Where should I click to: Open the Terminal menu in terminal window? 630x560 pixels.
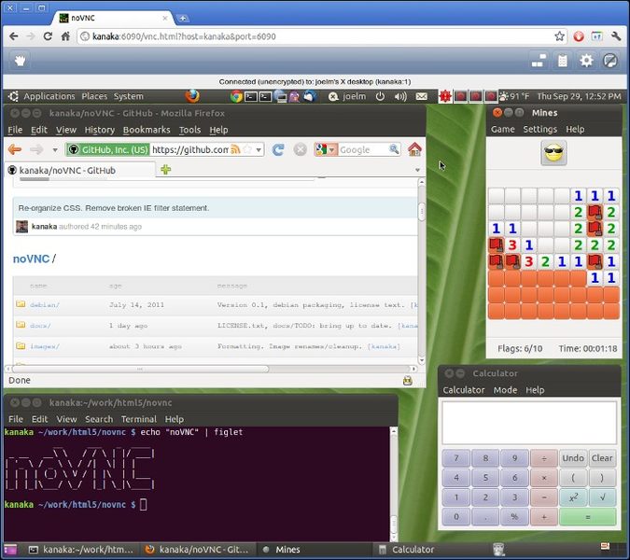(x=138, y=419)
